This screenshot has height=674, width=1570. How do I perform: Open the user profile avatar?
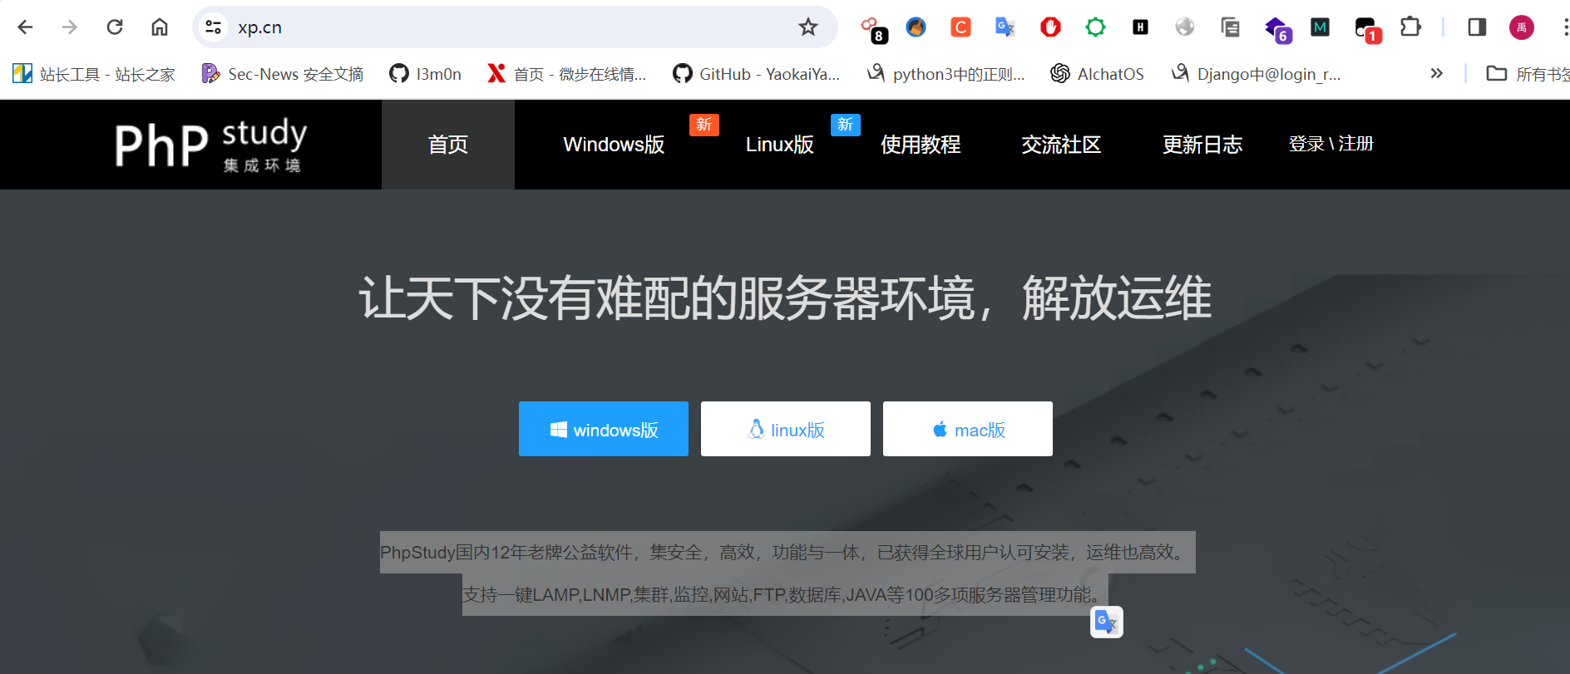(x=1522, y=27)
